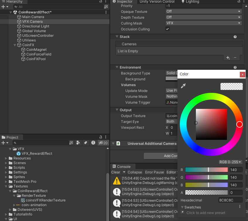The image size is (248, 221).
Task: Open the CoinRewardEffect scene options menu
Action: tap(106, 12)
